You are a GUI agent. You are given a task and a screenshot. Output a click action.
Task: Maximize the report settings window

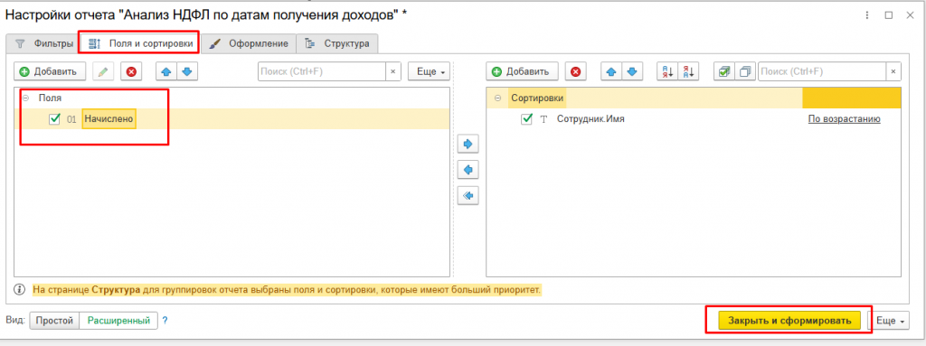pos(888,16)
